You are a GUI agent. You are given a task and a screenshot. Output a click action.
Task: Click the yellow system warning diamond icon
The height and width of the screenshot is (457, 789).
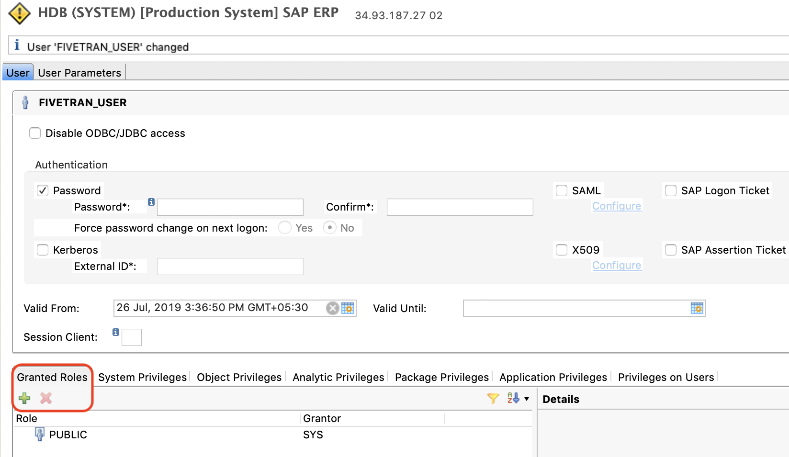click(x=20, y=13)
